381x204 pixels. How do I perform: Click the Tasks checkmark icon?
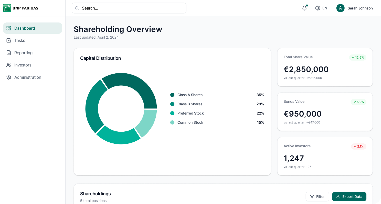pyautogui.click(x=9, y=40)
